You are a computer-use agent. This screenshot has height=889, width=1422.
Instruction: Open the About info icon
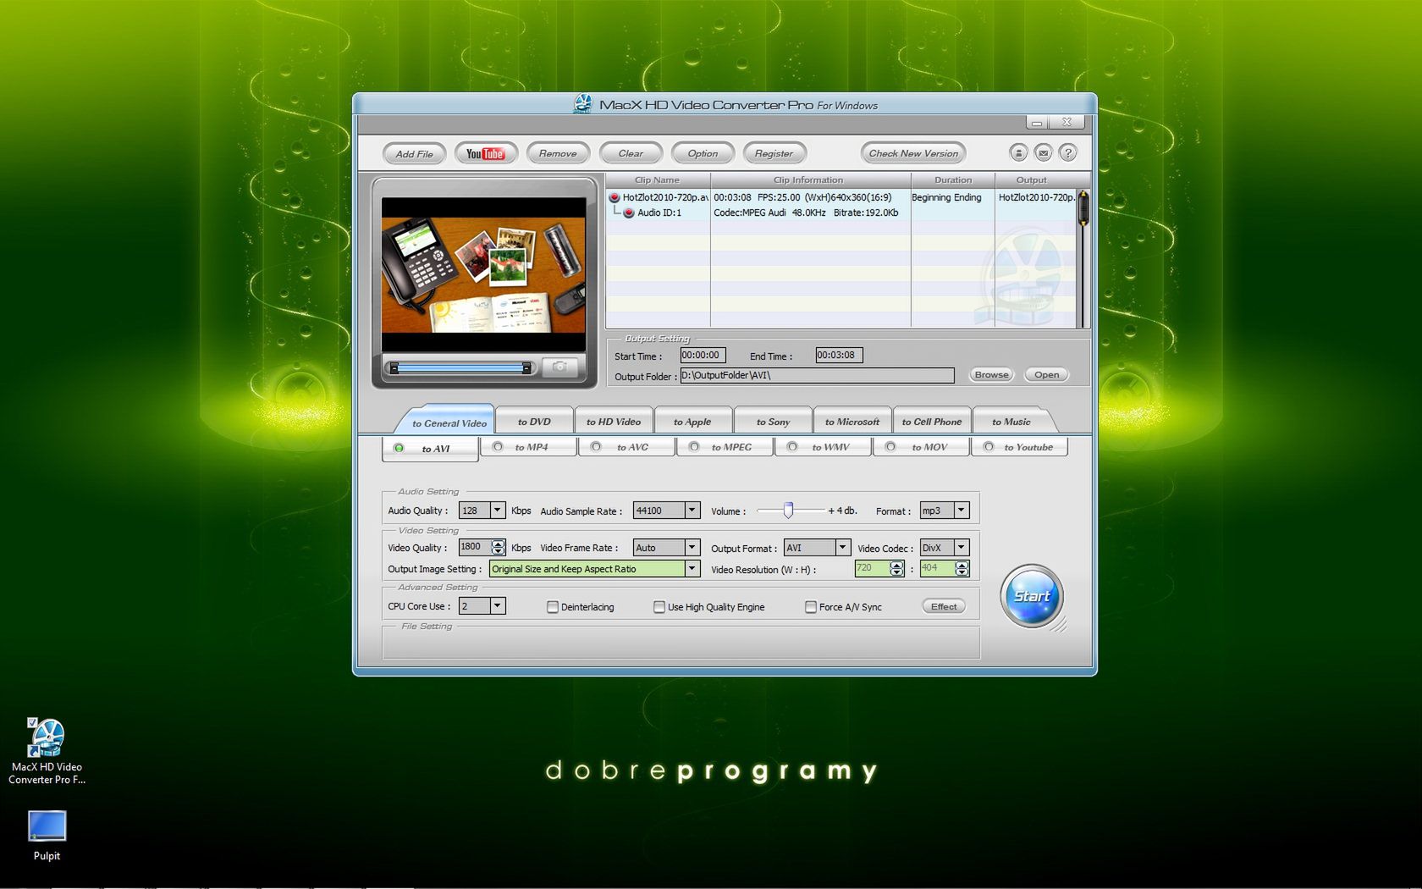(x=1018, y=153)
